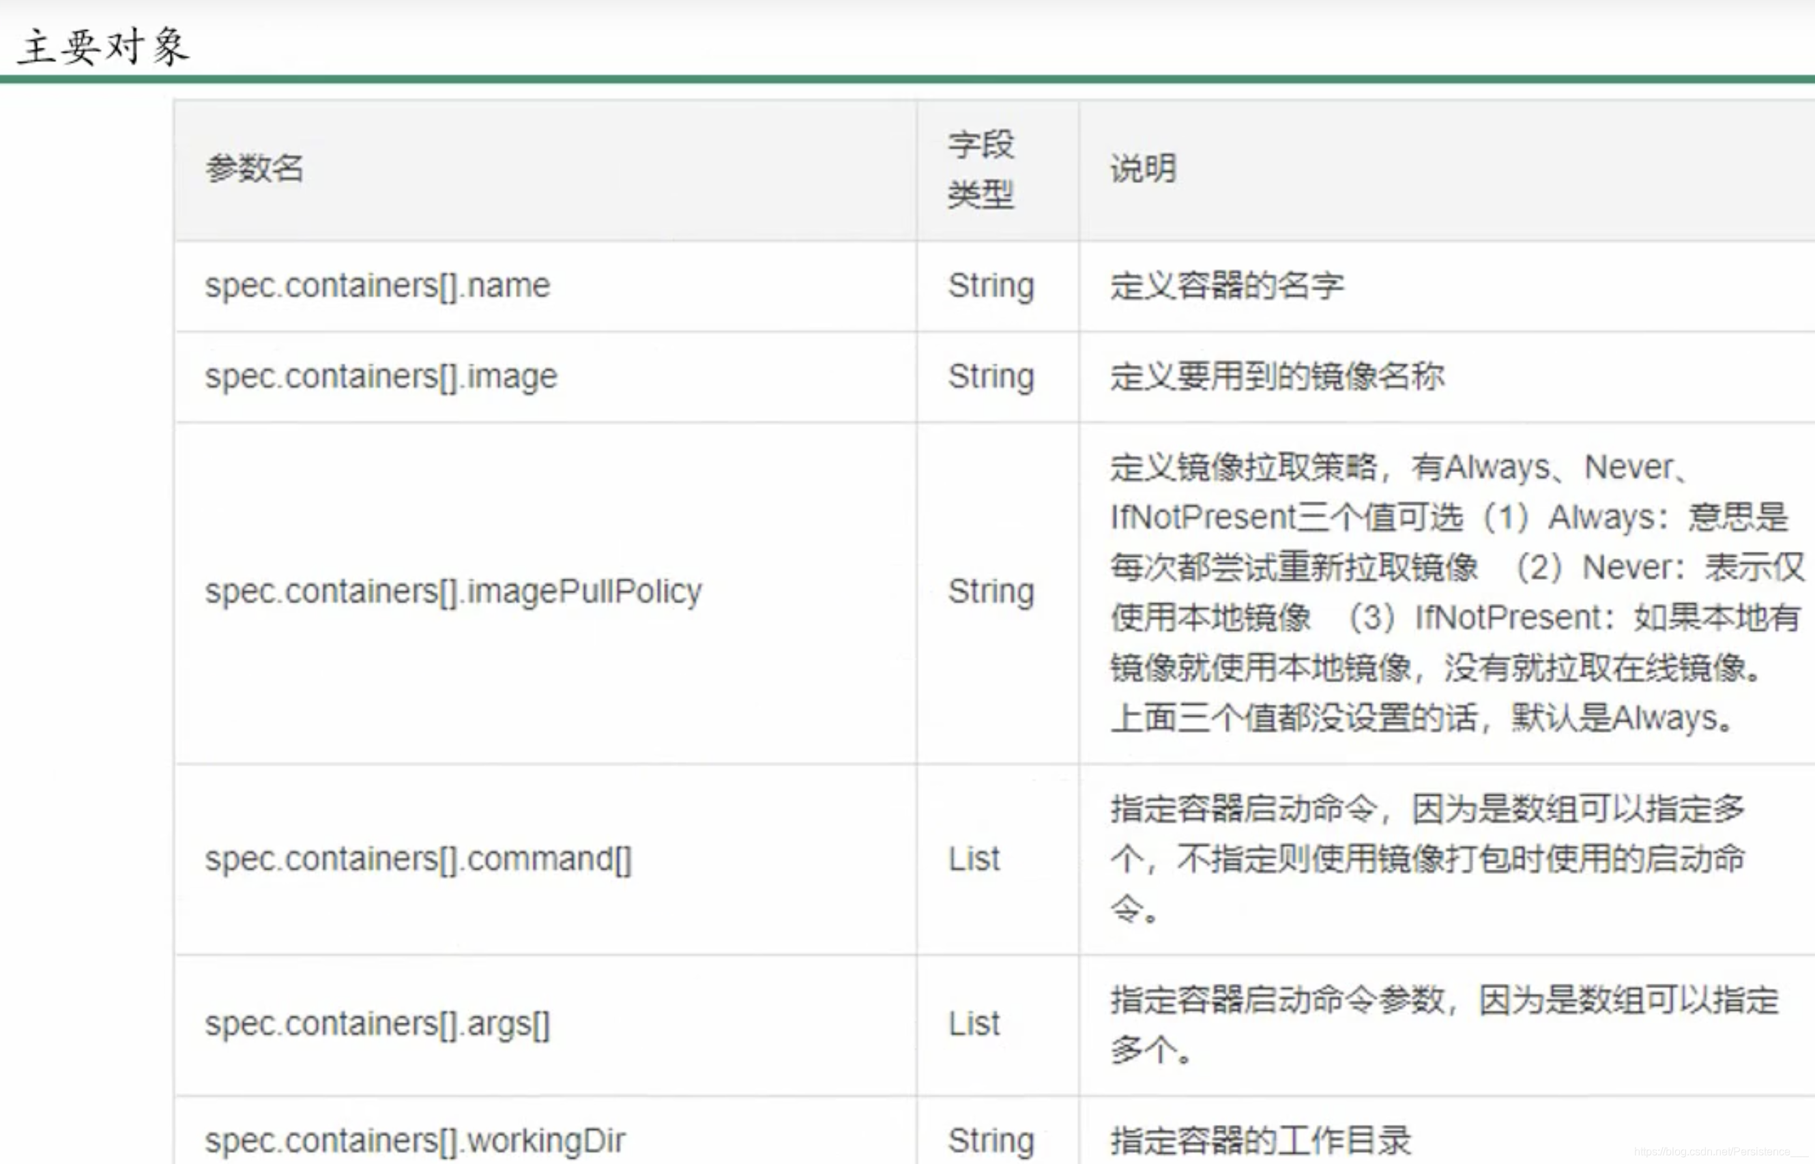Select the description 定义要用到的镜像名称

1276,376
